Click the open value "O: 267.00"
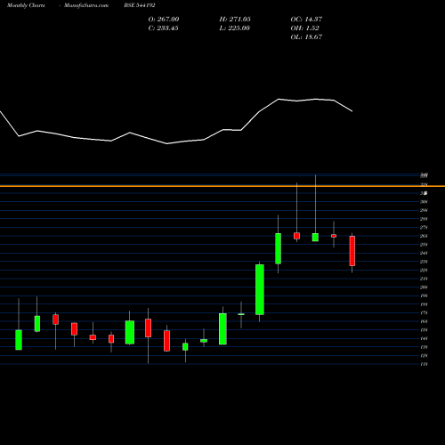 click(x=164, y=19)
